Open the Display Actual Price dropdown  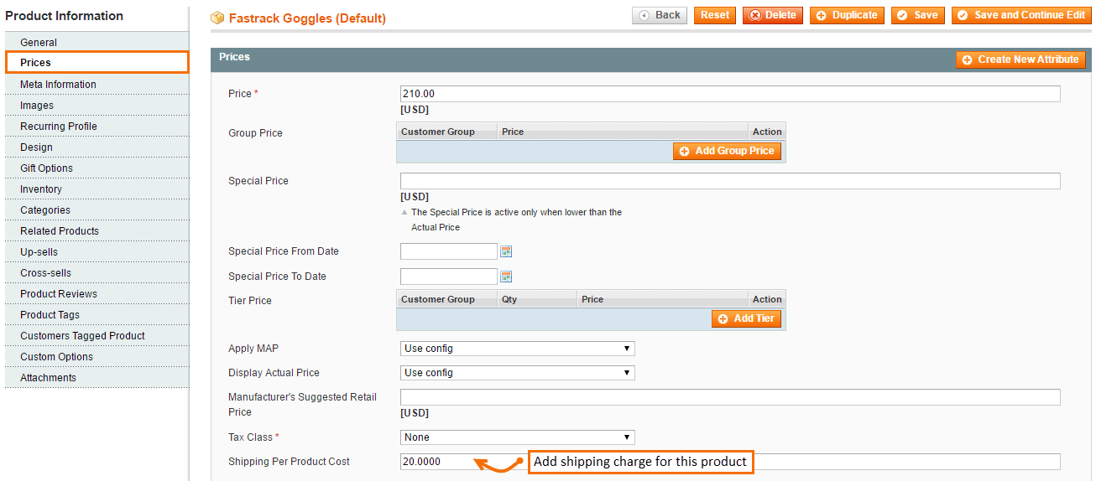517,373
